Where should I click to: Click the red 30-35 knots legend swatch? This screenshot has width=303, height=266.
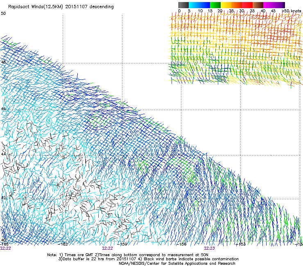(247, 5)
